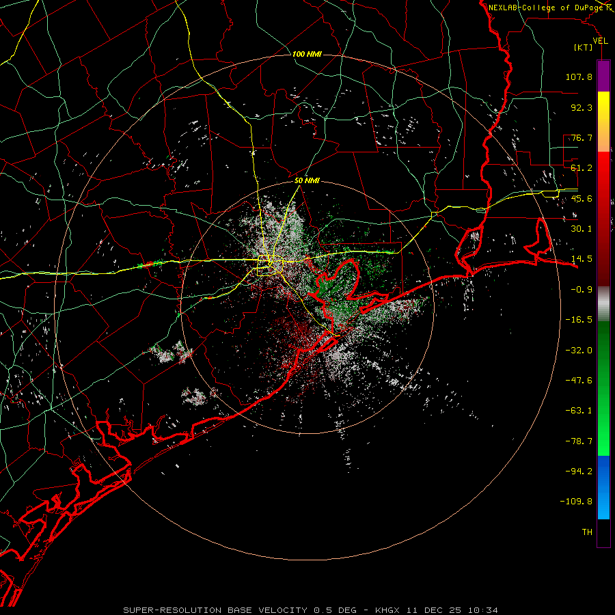615x615 pixels.
Task: Pick the black TH segment of color bar
Action: click(603, 533)
